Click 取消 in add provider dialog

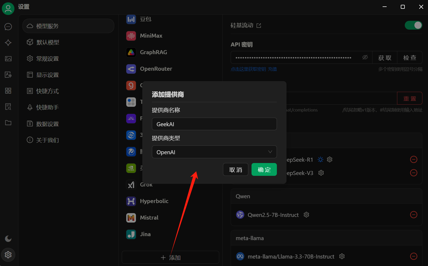coord(236,170)
